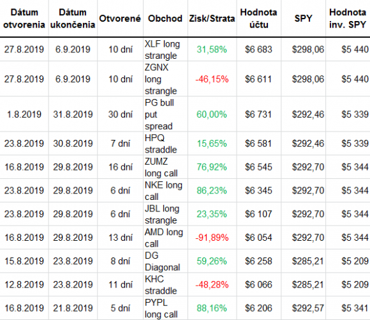Select the Dátum ukončenia column header
The image size is (370, 320).
click(x=73, y=19)
